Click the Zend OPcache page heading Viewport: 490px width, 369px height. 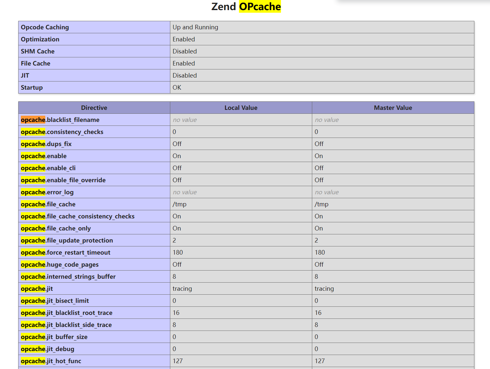(x=246, y=7)
